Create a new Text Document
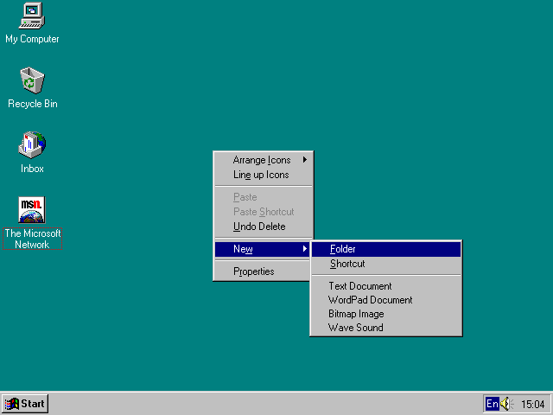 [x=359, y=286]
